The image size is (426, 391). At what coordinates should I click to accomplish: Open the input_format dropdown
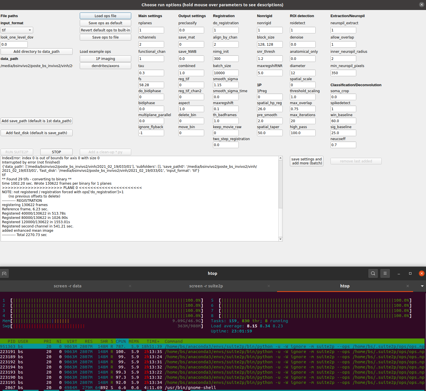16,30
